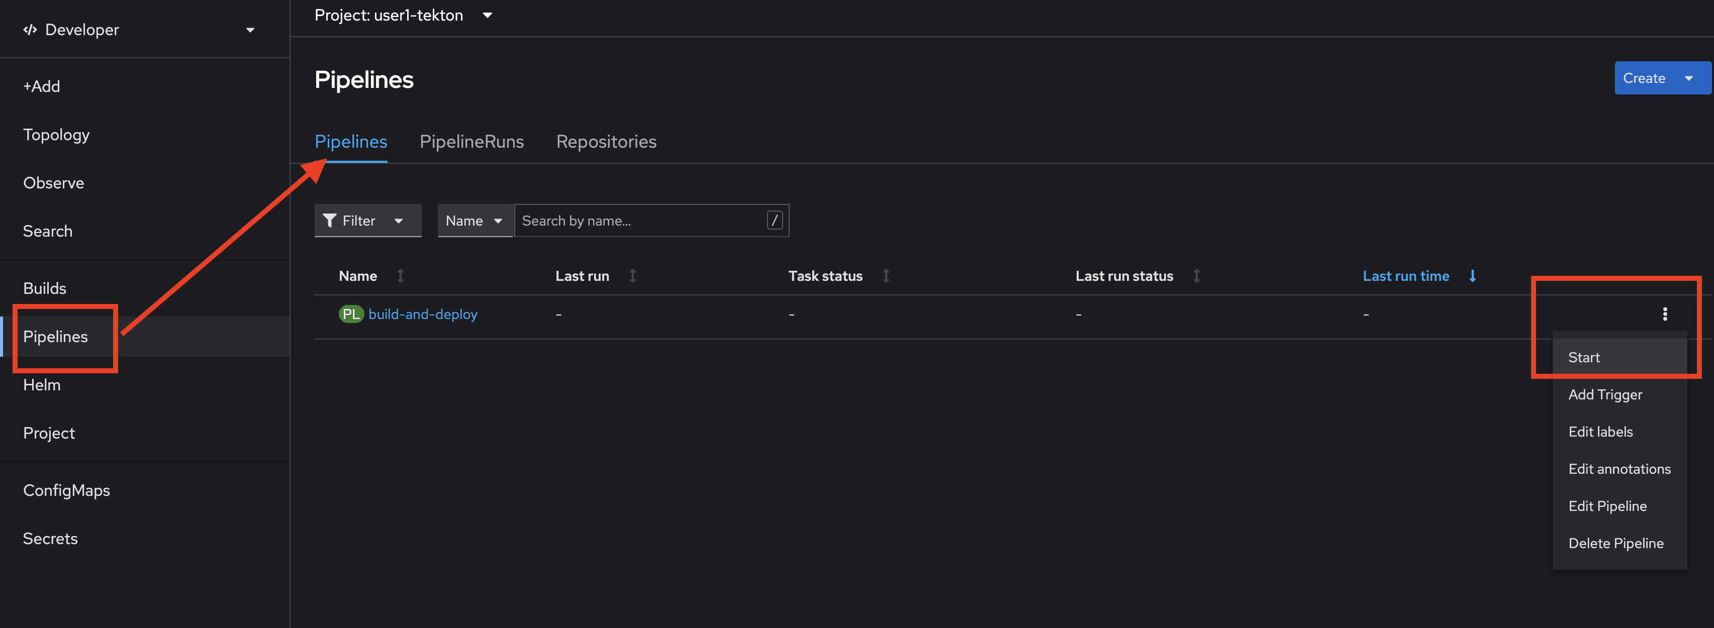Reverse the Last run time sort arrow
Screen dimensions: 1714x628
pyautogui.click(x=1472, y=276)
